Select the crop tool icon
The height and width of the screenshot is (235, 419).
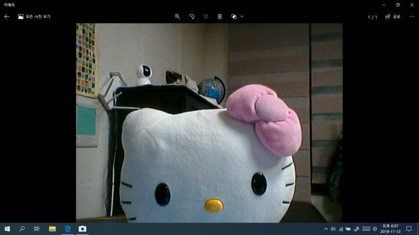tap(206, 17)
